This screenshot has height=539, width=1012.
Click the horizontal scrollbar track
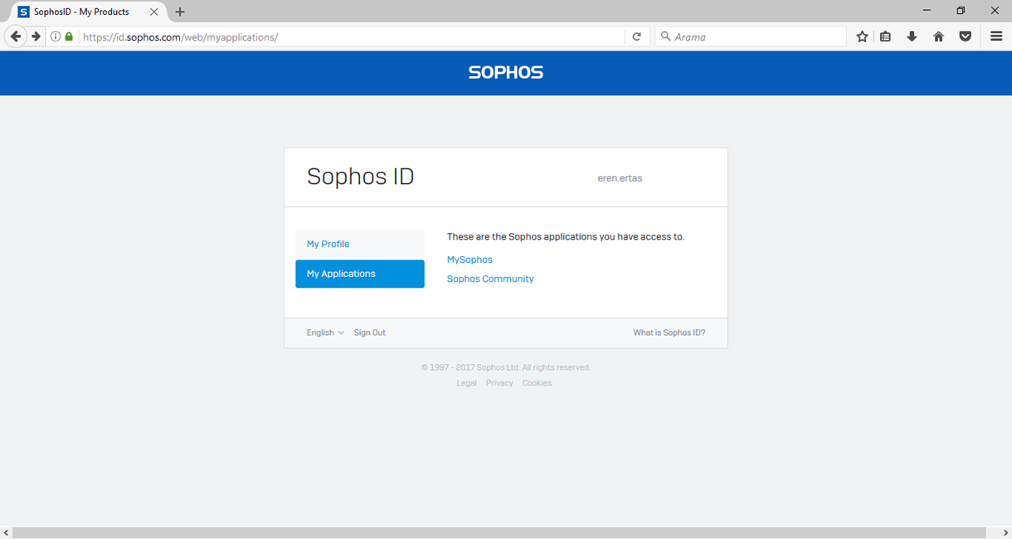[499, 533]
